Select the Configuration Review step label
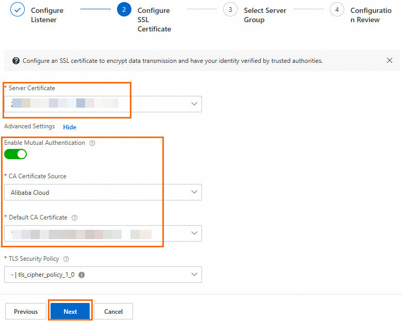The width and height of the screenshot is (402, 321). pyautogui.click(x=371, y=15)
